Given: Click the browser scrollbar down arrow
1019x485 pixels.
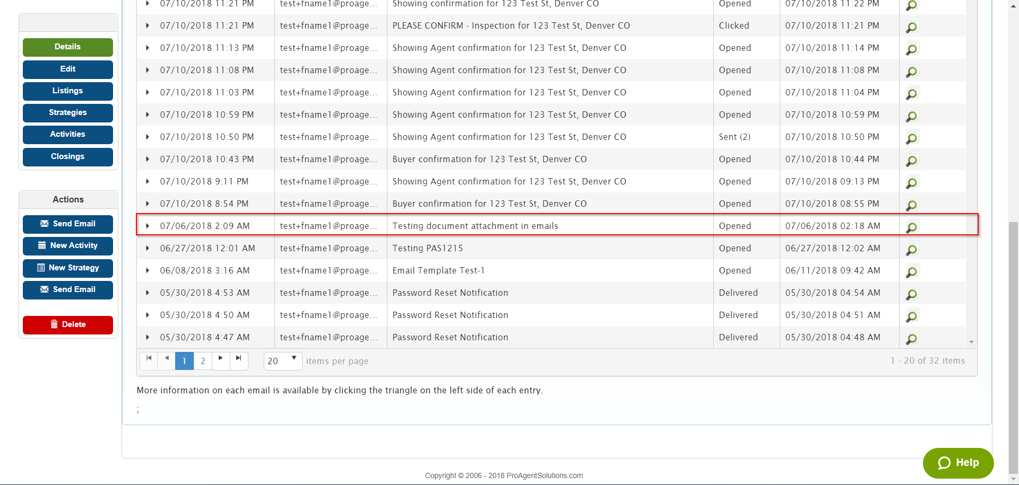Looking at the screenshot, I should click(x=1013, y=479).
